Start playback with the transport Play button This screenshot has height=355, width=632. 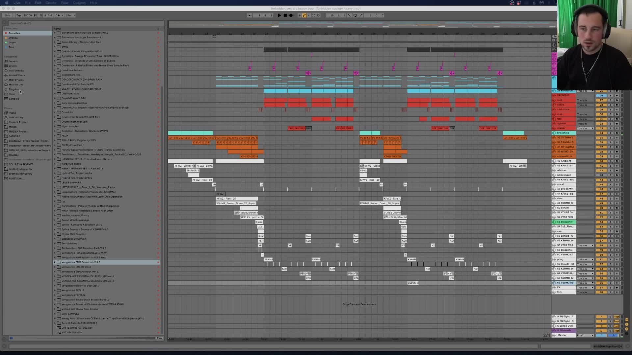279,15
